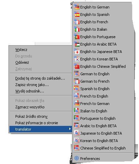
Task: Click the Portuguese flag icon for English to Portuguese
Action: (x=77, y=36)
